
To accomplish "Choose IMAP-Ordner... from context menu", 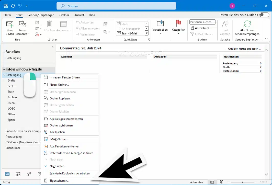I will 70,139.
